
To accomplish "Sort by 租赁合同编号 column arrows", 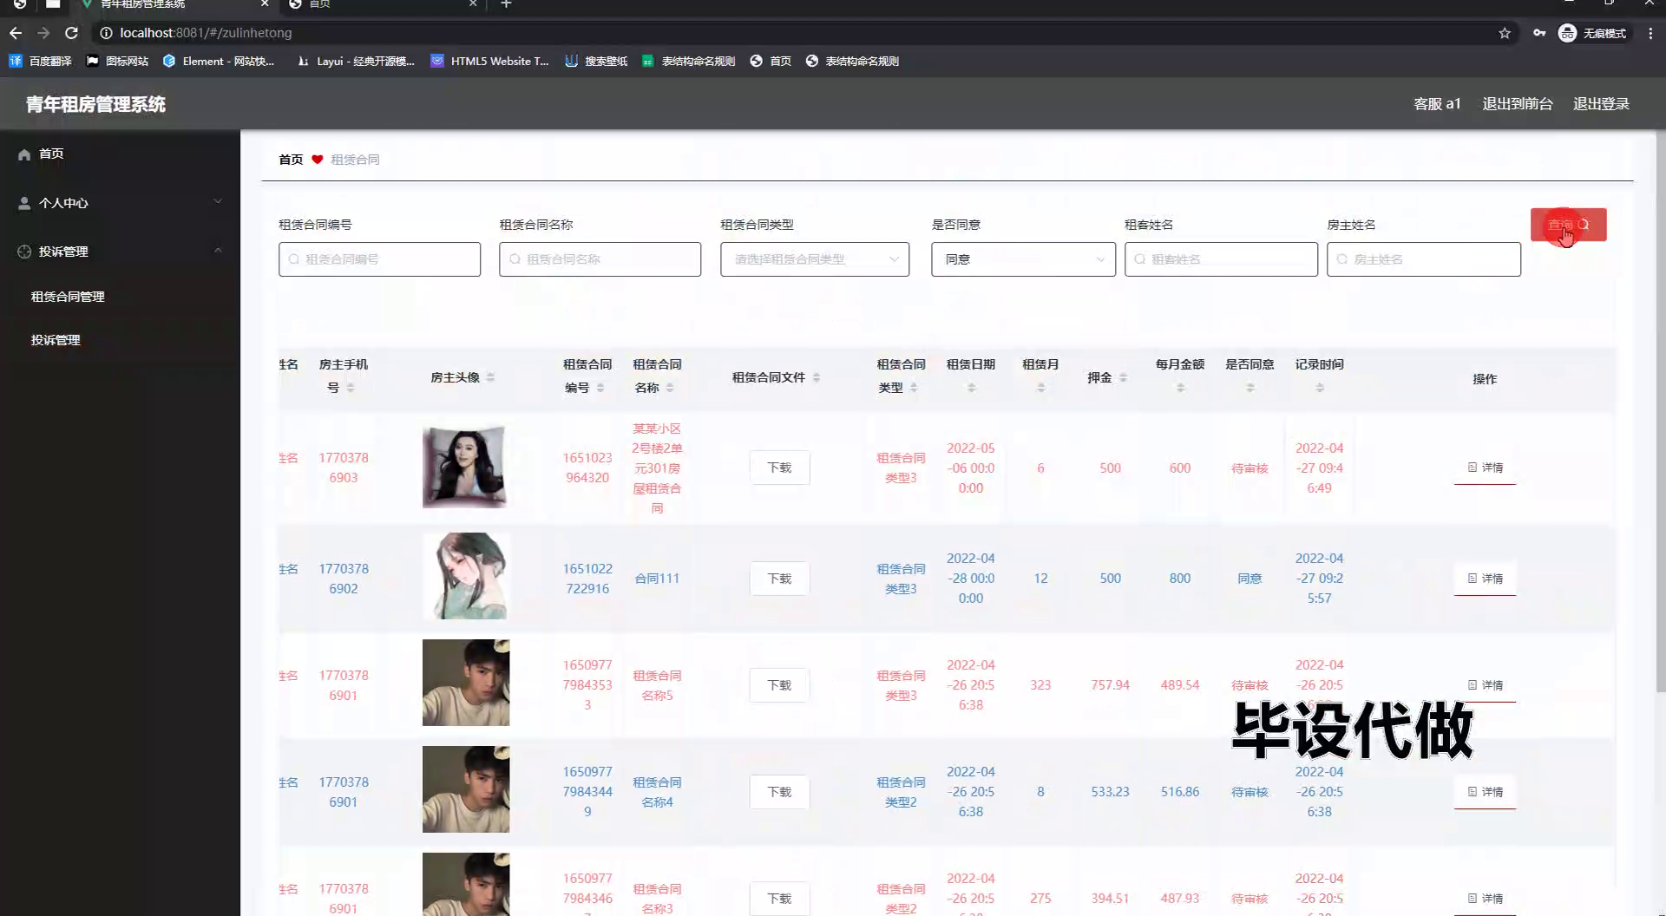I will [600, 388].
